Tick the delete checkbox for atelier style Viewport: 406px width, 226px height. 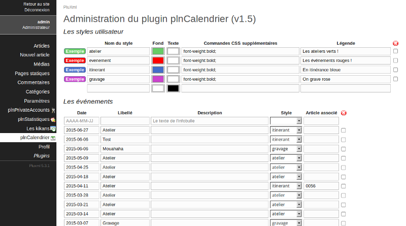(x=395, y=51)
